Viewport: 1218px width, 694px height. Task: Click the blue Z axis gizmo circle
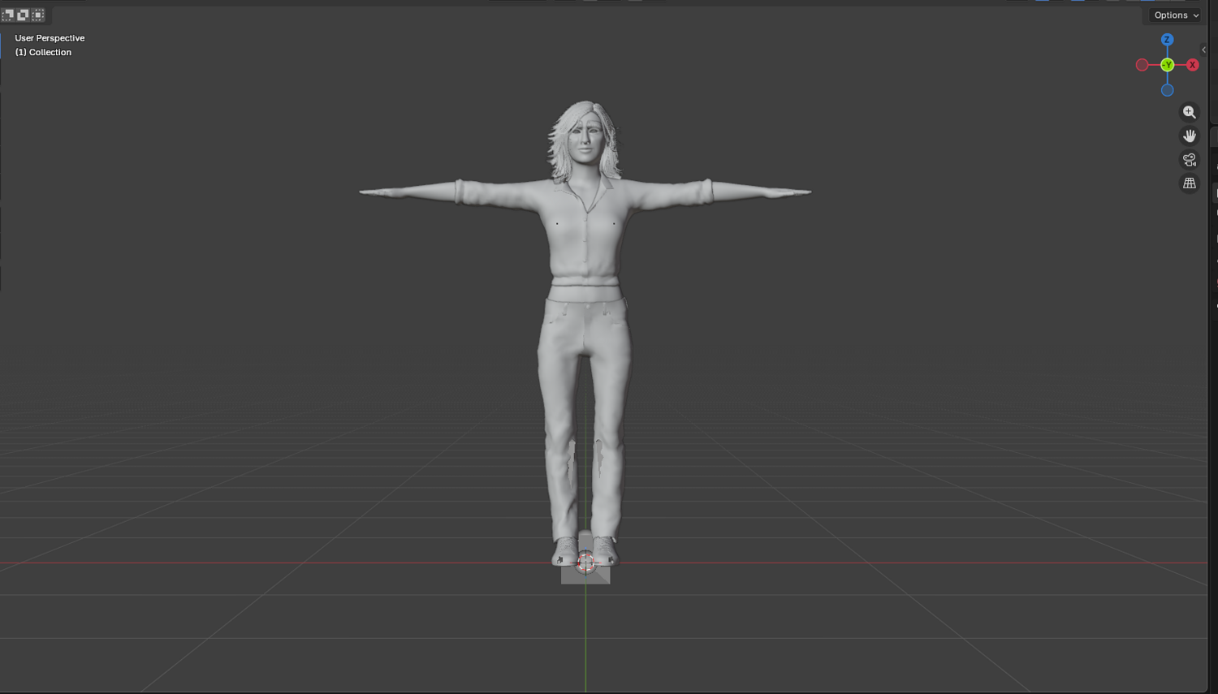click(1167, 40)
